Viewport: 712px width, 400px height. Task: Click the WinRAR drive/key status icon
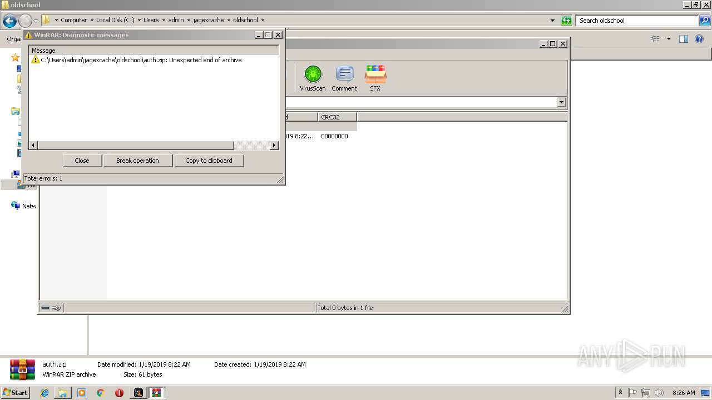[51, 308]
